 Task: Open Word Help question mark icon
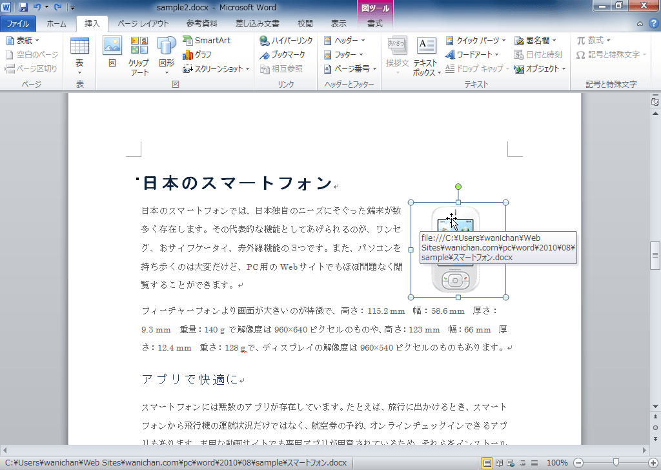(x=653, y=24)
